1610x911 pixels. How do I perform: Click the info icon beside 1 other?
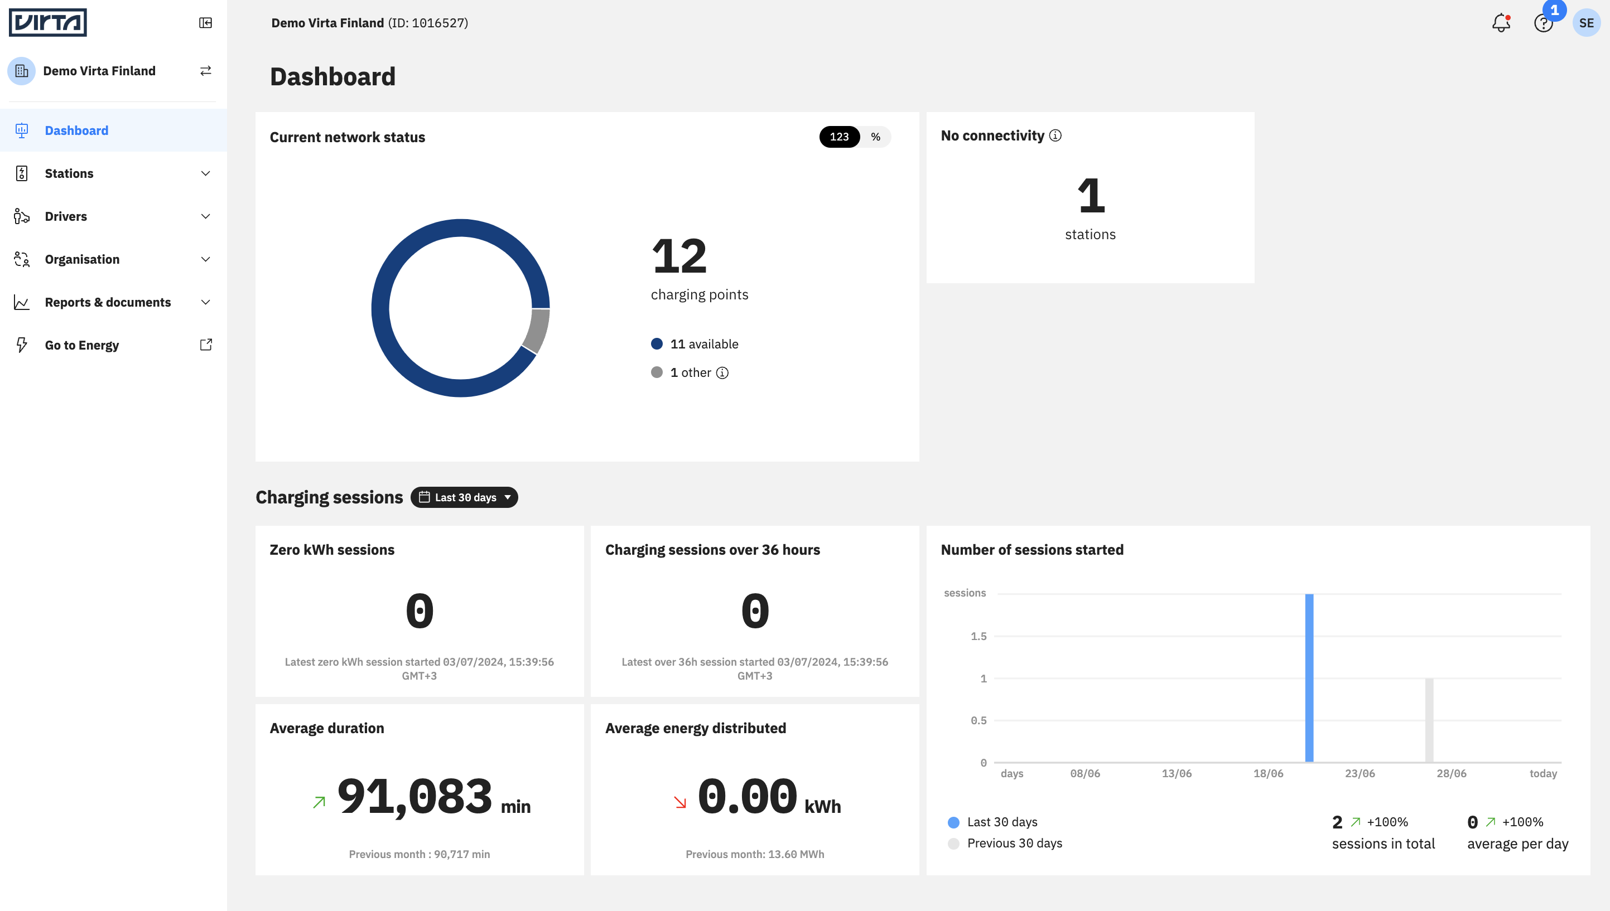pyautogui.click(x=724, y=372)
